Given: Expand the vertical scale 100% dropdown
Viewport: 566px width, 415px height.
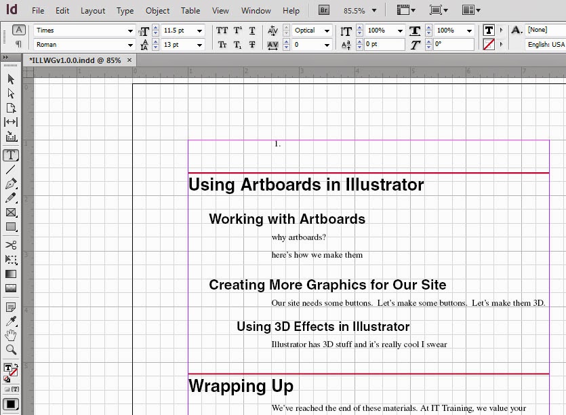Looking at the screenshot, I should point(401,31).
